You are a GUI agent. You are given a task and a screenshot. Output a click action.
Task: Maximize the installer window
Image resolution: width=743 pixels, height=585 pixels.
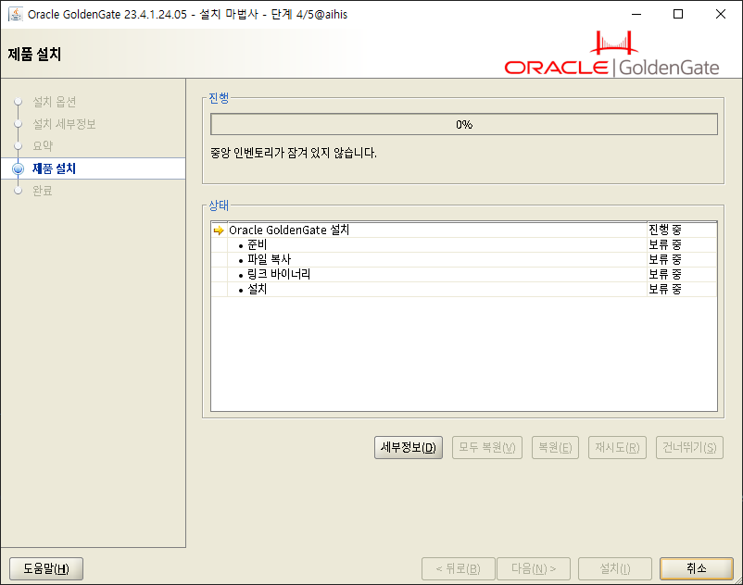pyautogui.click(x=678, y=14)
